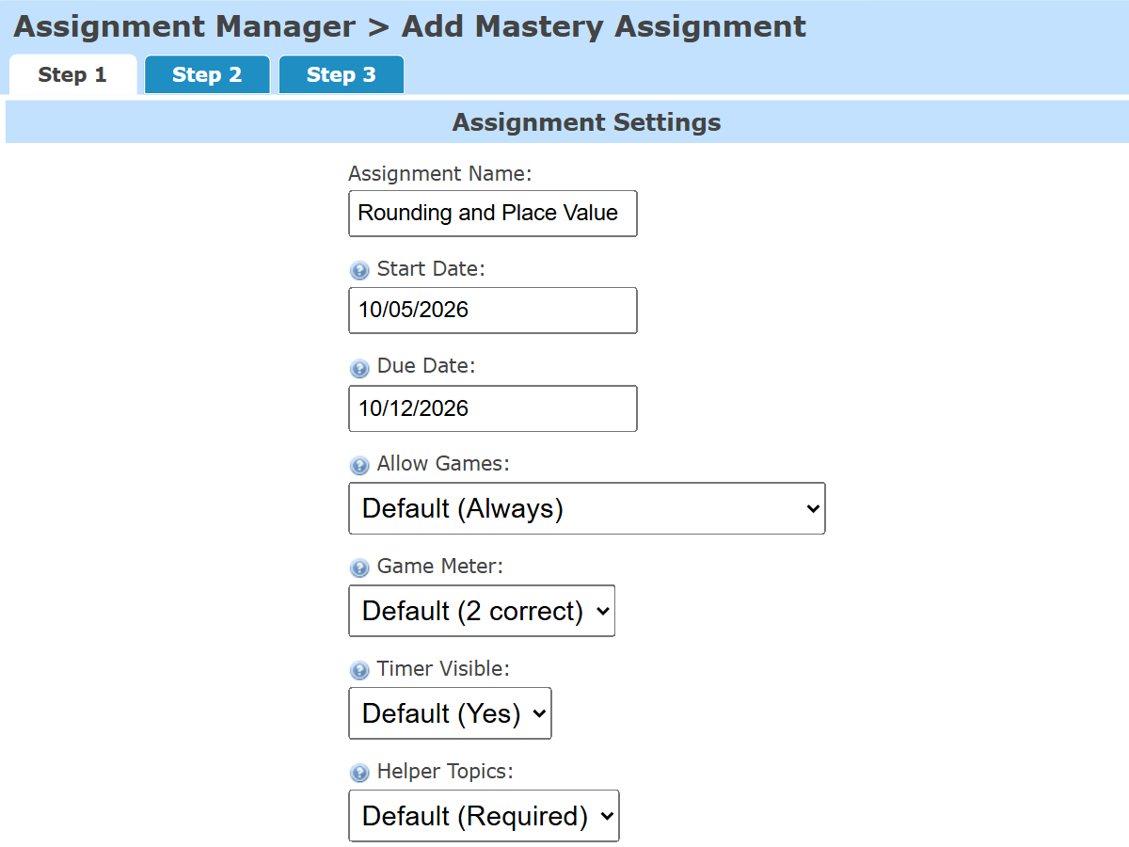Open help icon beside Timer Visible

(359, 670)
